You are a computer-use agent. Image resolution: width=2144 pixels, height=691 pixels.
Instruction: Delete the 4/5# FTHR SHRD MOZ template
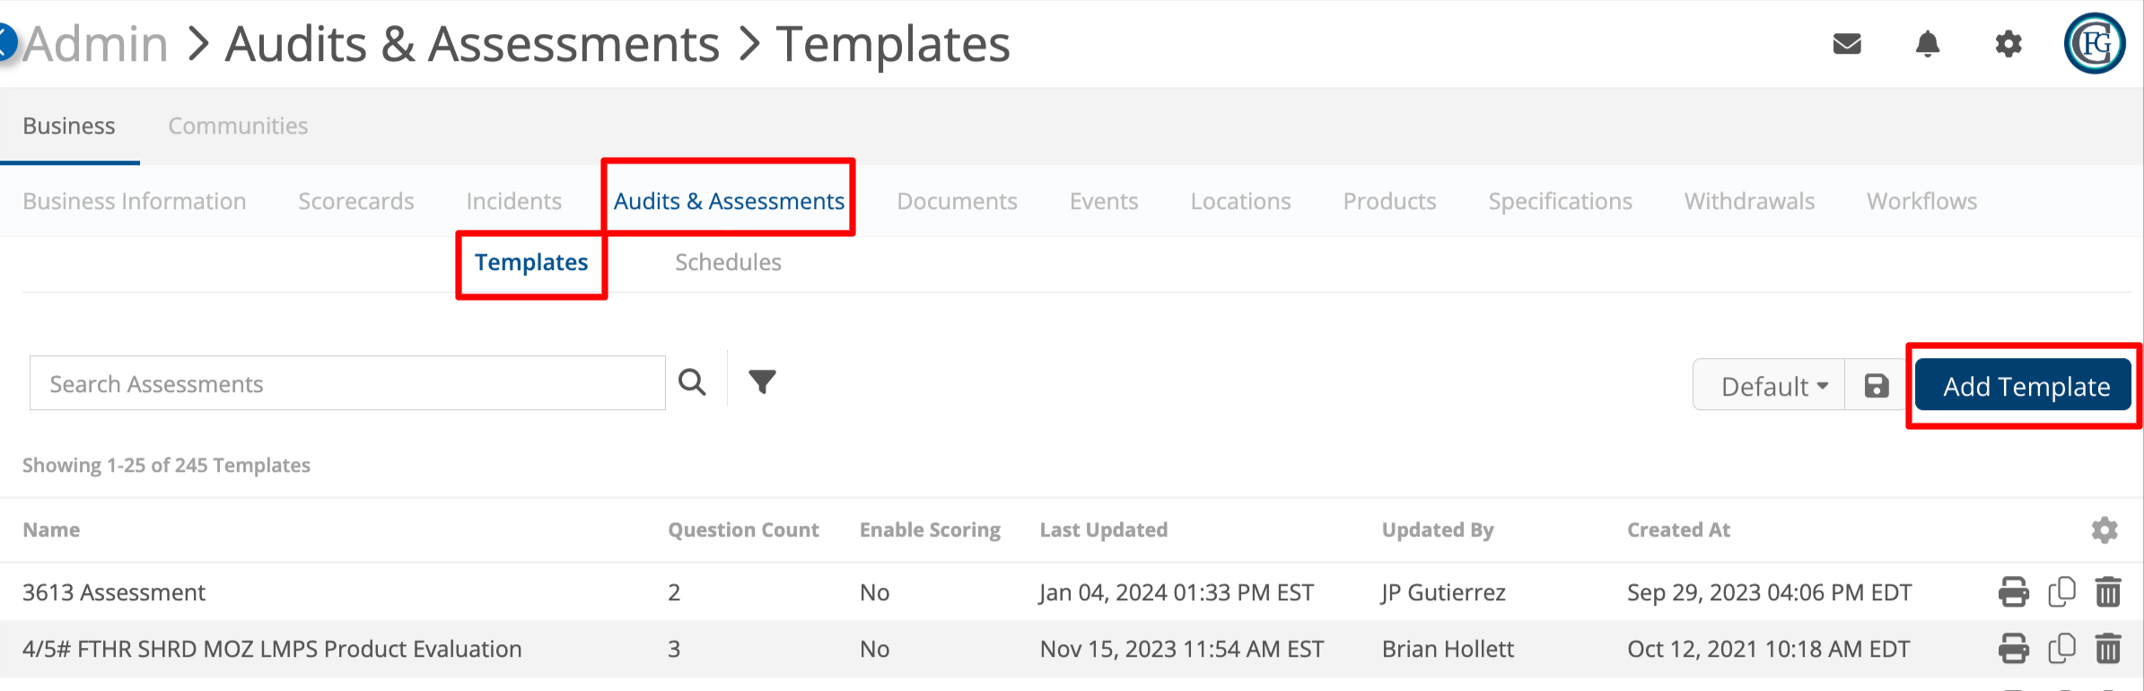2107,649
